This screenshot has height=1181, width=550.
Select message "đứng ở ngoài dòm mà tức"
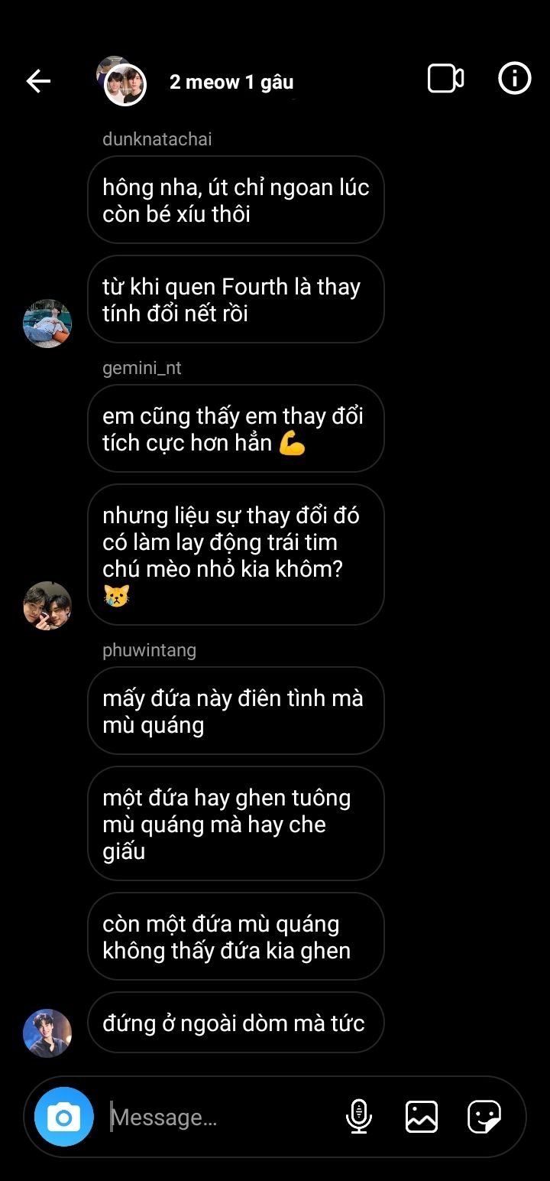point(236,1023)
